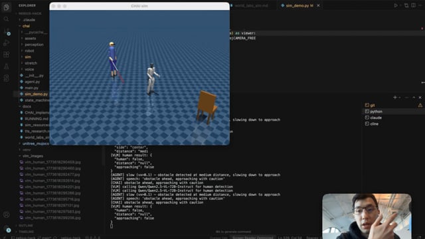Click the simulator window title bar
This screenshot has width=425, height=239.
[x=139, y=6]
